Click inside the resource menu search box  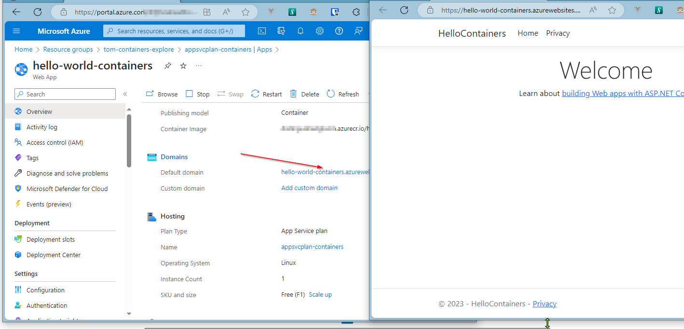pyautogui.click(x=65, y=94)
